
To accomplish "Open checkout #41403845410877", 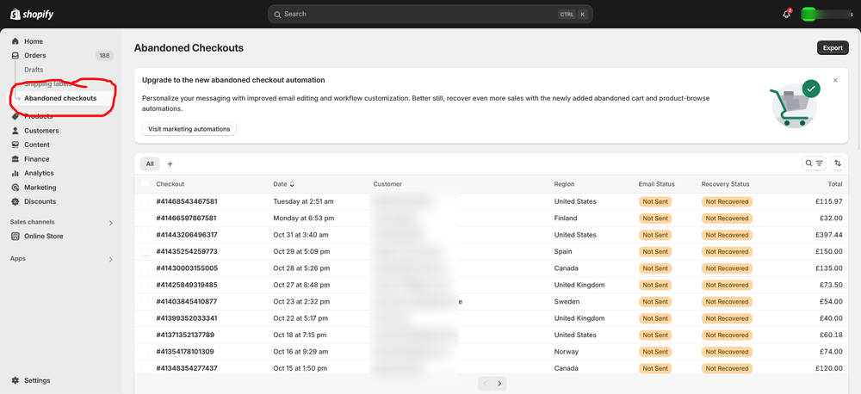I will click(187, 302).
